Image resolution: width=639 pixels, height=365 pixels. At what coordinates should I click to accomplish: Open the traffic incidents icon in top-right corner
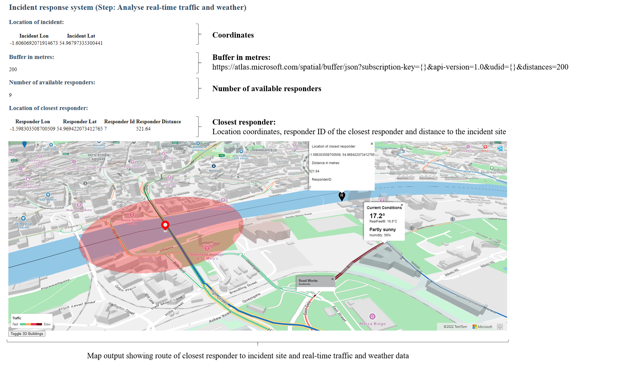500,148
